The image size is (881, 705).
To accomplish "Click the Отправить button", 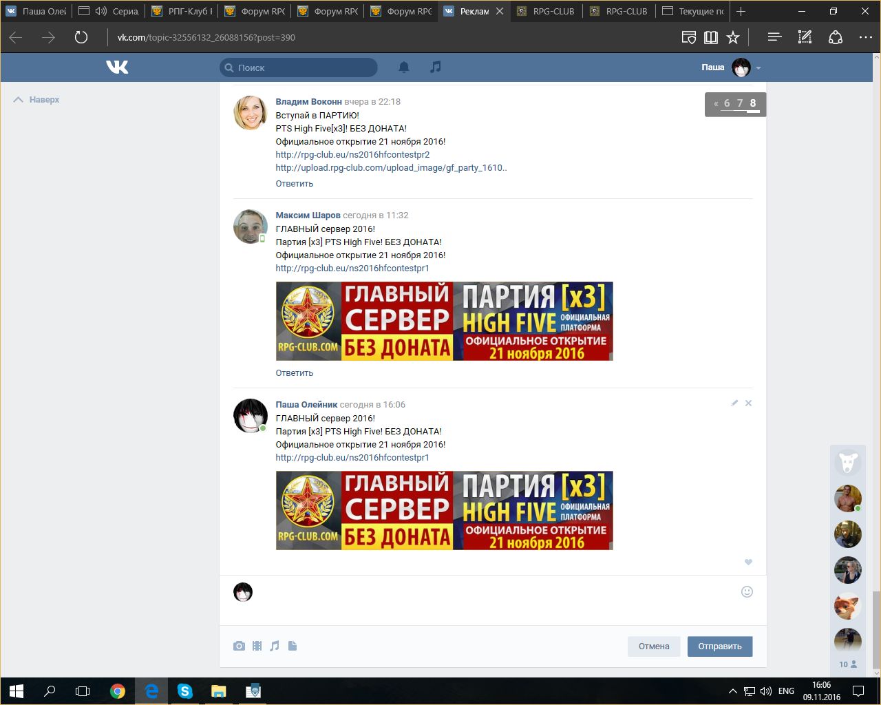I will pyautogui.click(x=719, y=646).
